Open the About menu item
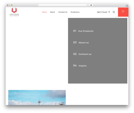This screenshot has width=134, height=113. pyautogui.click(x=53, y=12)
